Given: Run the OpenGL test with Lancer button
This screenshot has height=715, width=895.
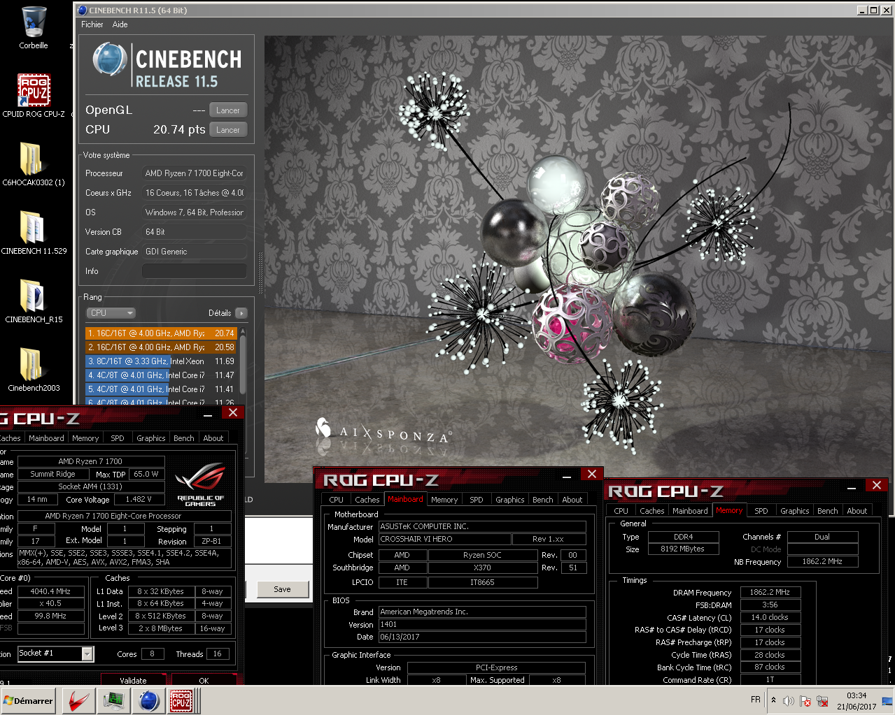Looking at the screenshot, I should (x=228, y=110).
